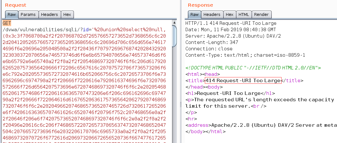Screen dimensions: 337x143
Task: Click the title text '414 Request-URI Too Large'
Action: pyautogui.click(x=243, y=81)
